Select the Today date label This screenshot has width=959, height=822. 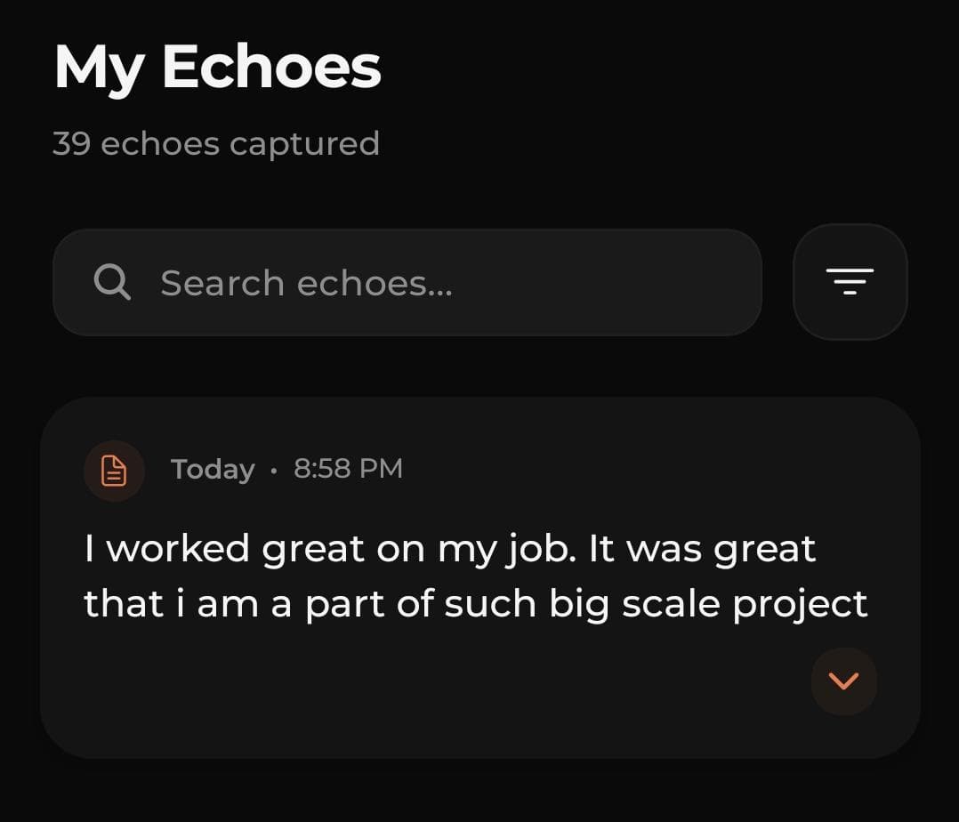pos(213,469)
